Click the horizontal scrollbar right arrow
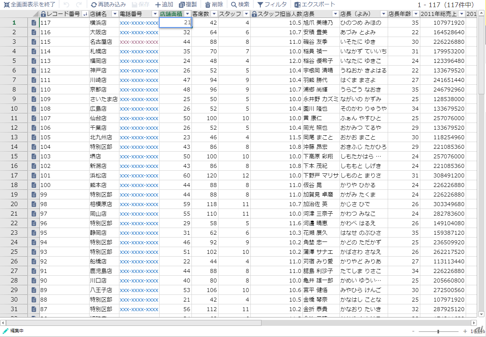 (x=474, y=323)
